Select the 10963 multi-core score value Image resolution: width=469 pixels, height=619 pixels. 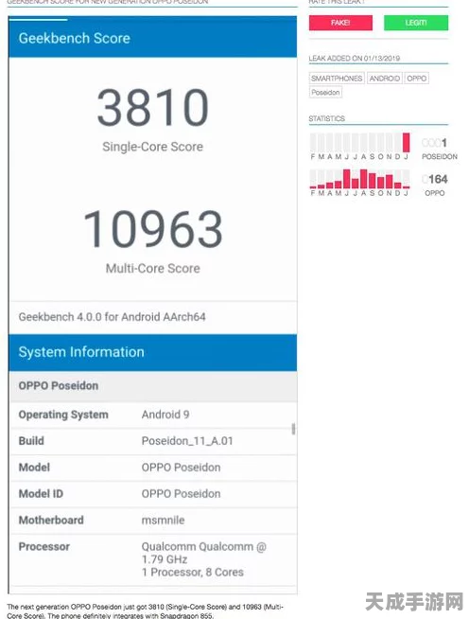[x=152, y=228]
